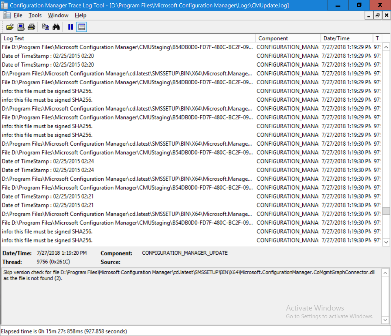391x336 pixels.
Task: Click the Copy to clipboard icon
Action: 45,27
